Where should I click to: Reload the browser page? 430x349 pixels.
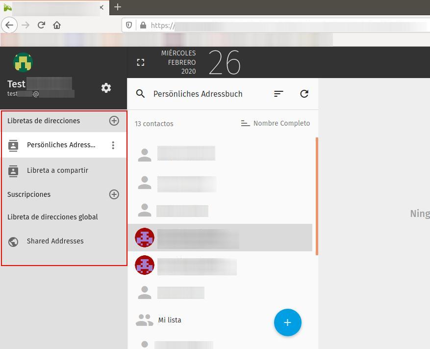point(41,25)
